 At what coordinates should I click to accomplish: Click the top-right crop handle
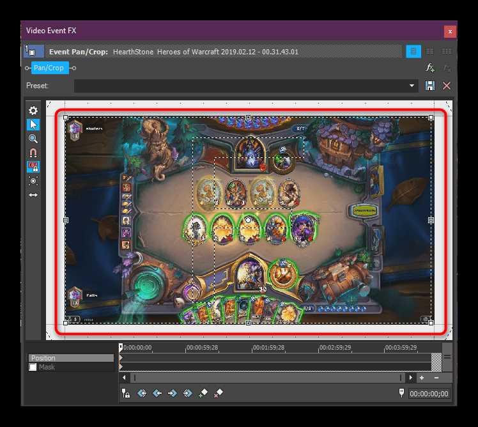431,117
